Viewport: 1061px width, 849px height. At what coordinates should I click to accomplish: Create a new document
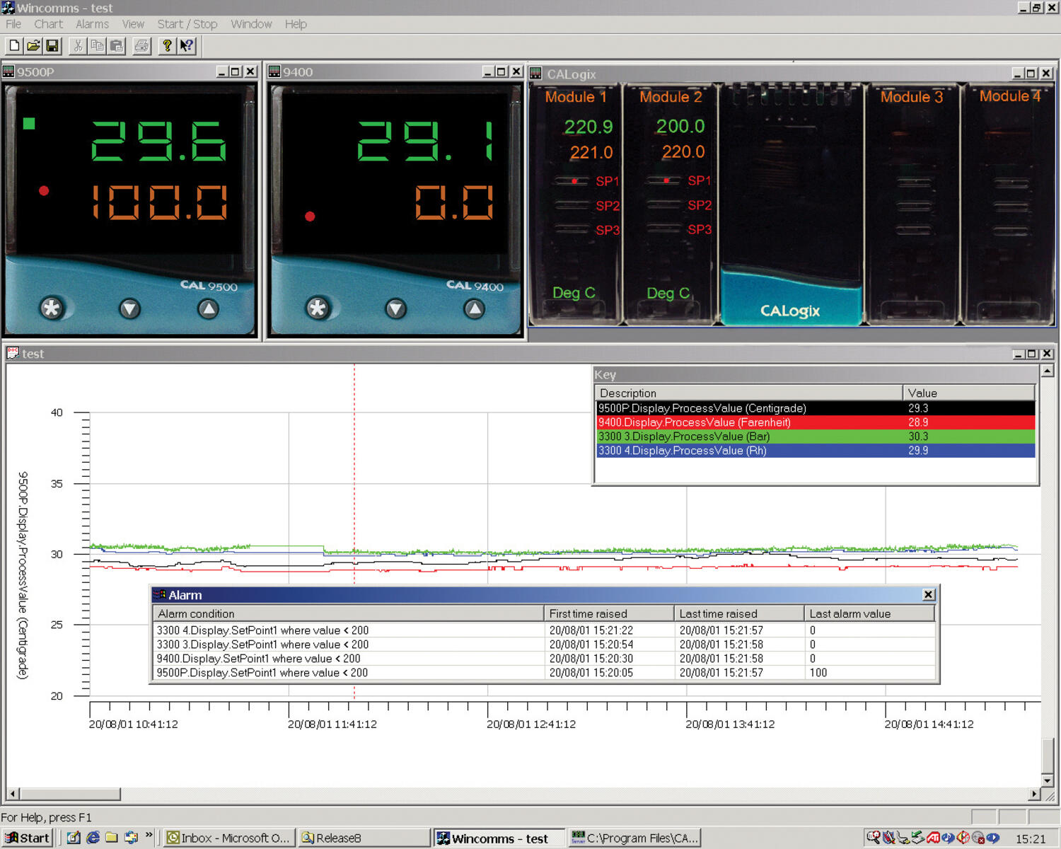pos(13,46)
